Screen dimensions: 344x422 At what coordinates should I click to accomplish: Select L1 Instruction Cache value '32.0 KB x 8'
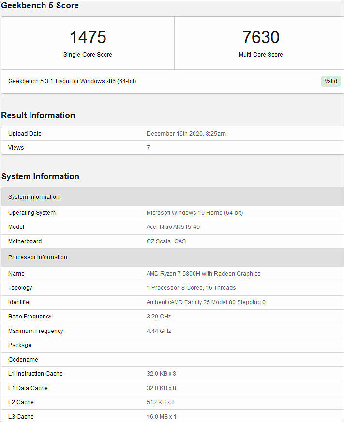[161, 374]
